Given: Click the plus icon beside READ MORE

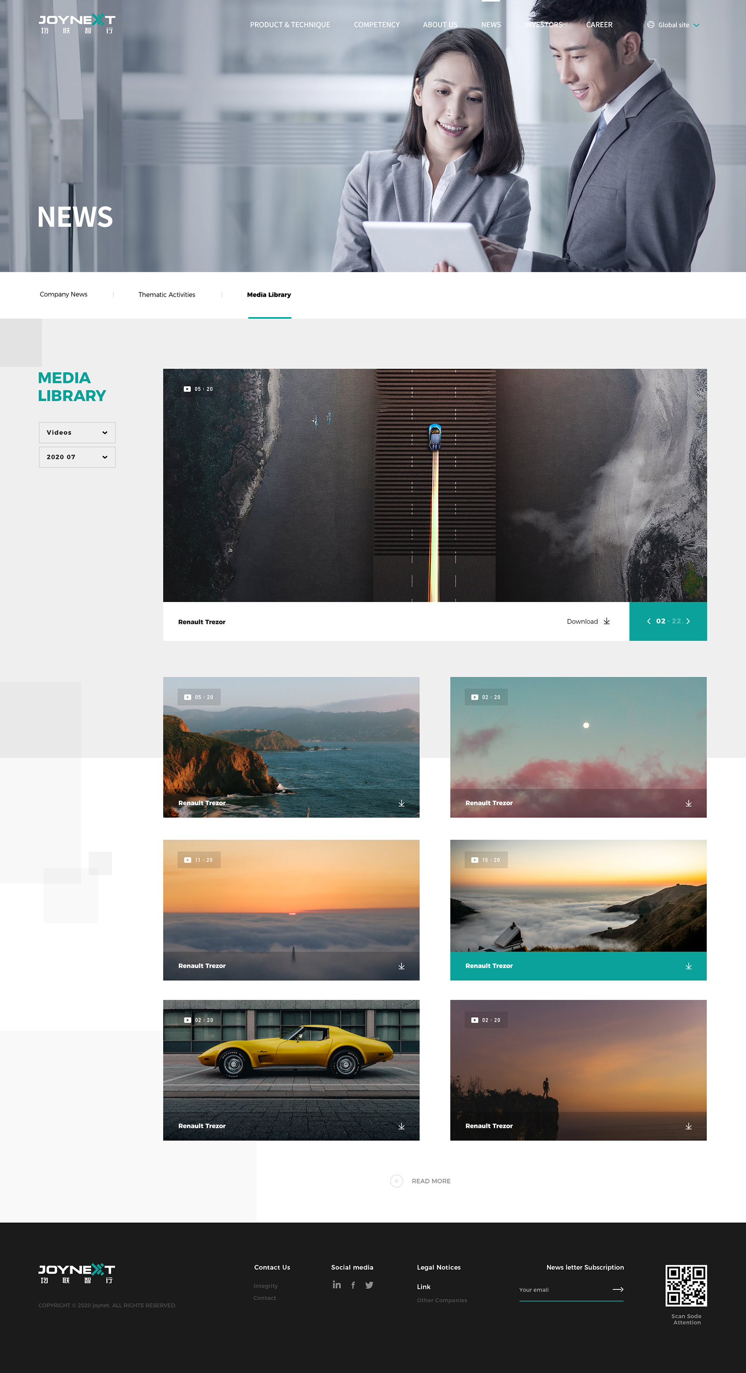Looking at the screenshot, I should pyautogui.click(x=396, y=1181).
